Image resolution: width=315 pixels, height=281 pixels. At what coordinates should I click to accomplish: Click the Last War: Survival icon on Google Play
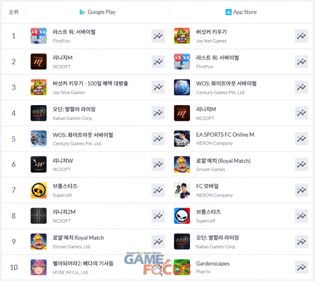tap(39, 36)
